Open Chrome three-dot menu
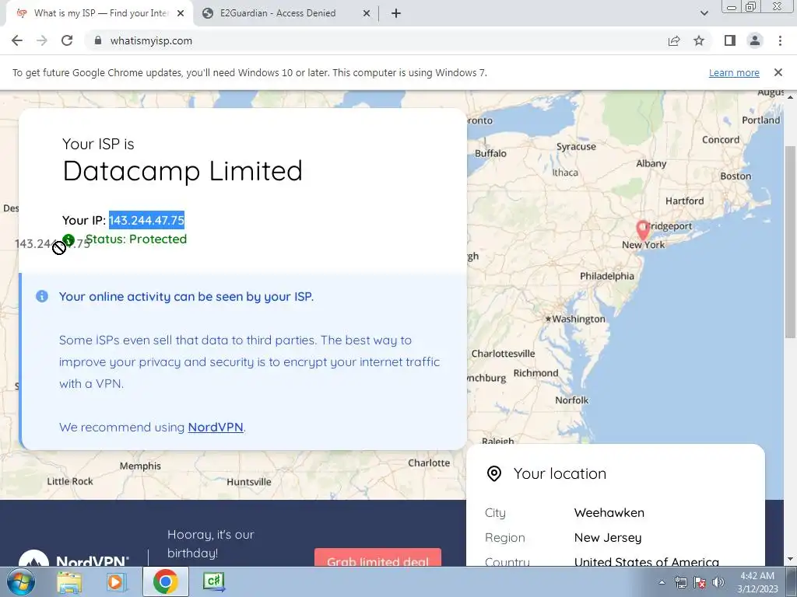Image resolution: width=797 pixels, height=597 pixels. tap(780, 40)
